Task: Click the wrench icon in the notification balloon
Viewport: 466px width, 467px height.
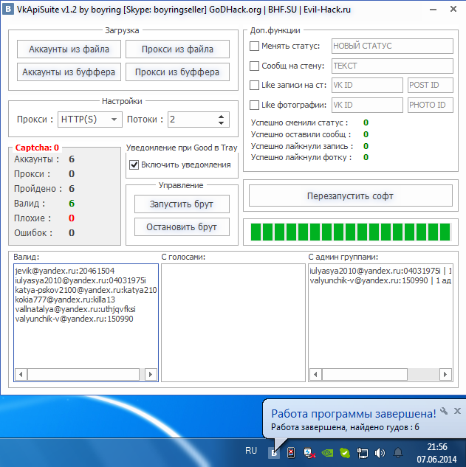Action: 444,411
